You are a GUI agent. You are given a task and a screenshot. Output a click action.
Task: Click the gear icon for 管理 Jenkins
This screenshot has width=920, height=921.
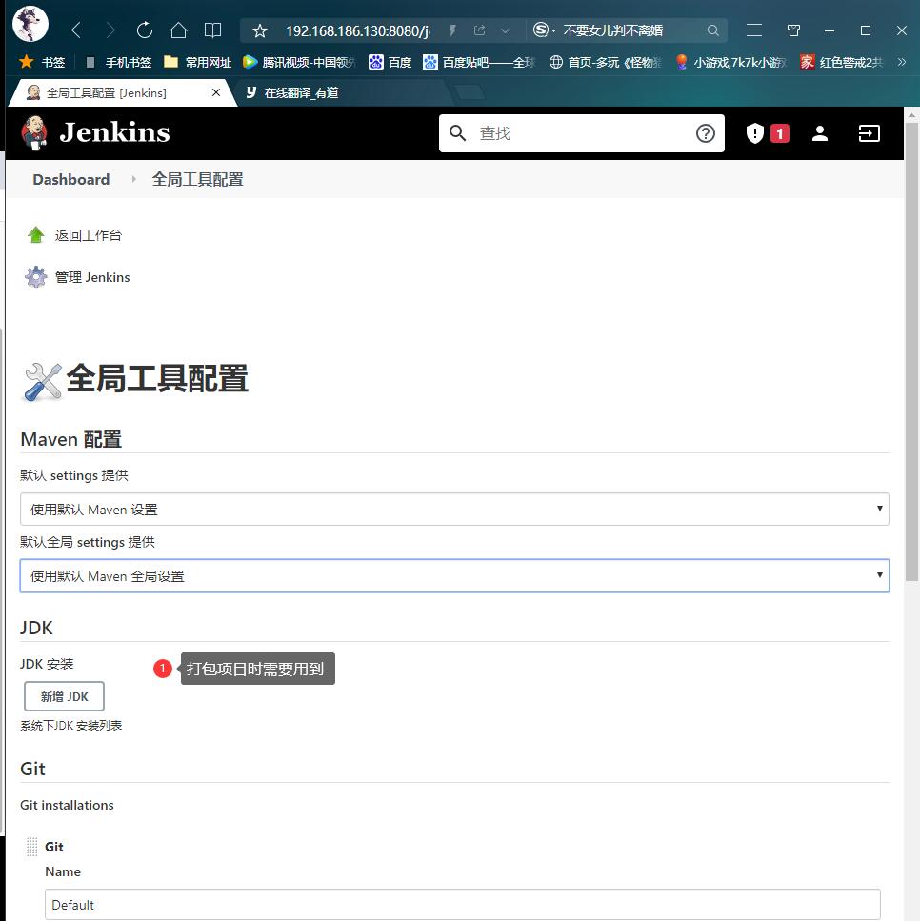[36, 276]
